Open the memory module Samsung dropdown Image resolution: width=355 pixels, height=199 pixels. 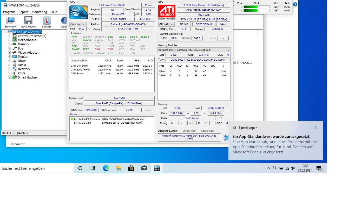194,50
